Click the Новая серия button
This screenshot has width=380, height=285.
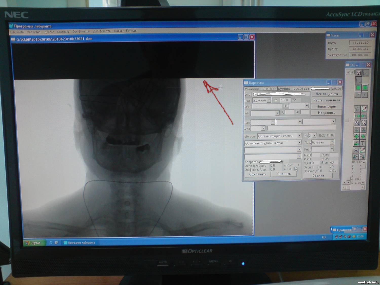pos(327,107)
